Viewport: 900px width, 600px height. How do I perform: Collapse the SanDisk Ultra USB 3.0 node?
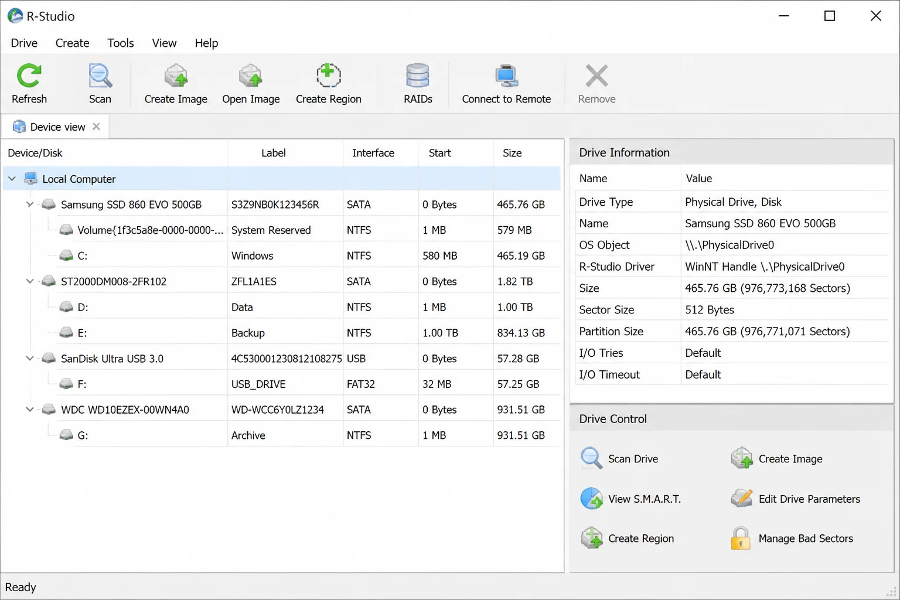30,358
